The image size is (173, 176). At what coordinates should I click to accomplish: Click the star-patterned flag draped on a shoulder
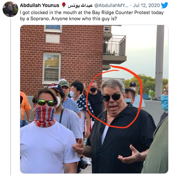tap(85, 106)
